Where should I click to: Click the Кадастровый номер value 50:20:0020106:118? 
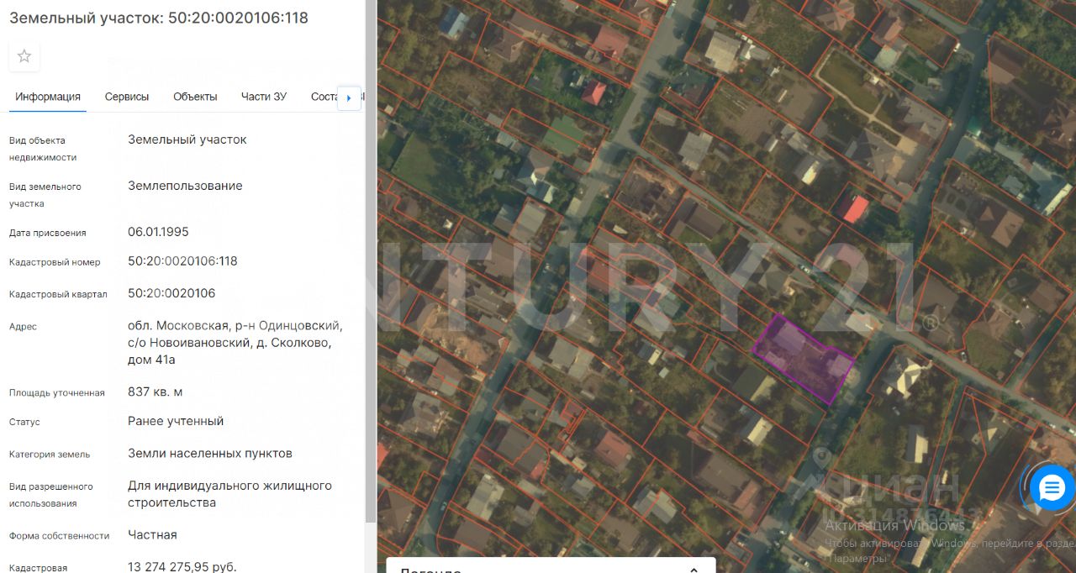click(x=182, y=261)
